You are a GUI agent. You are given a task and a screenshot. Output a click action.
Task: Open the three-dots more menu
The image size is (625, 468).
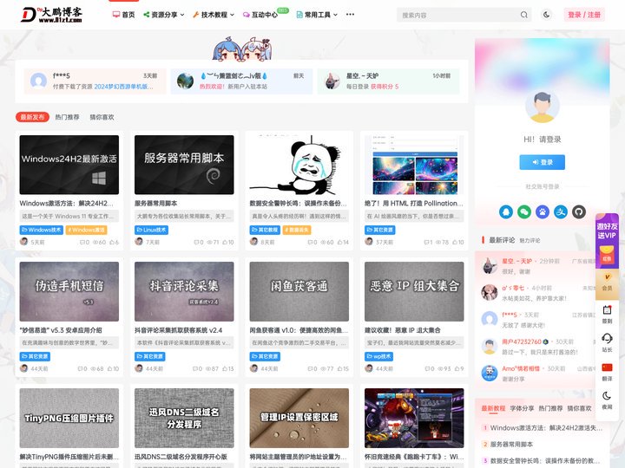tap(350, 15)
